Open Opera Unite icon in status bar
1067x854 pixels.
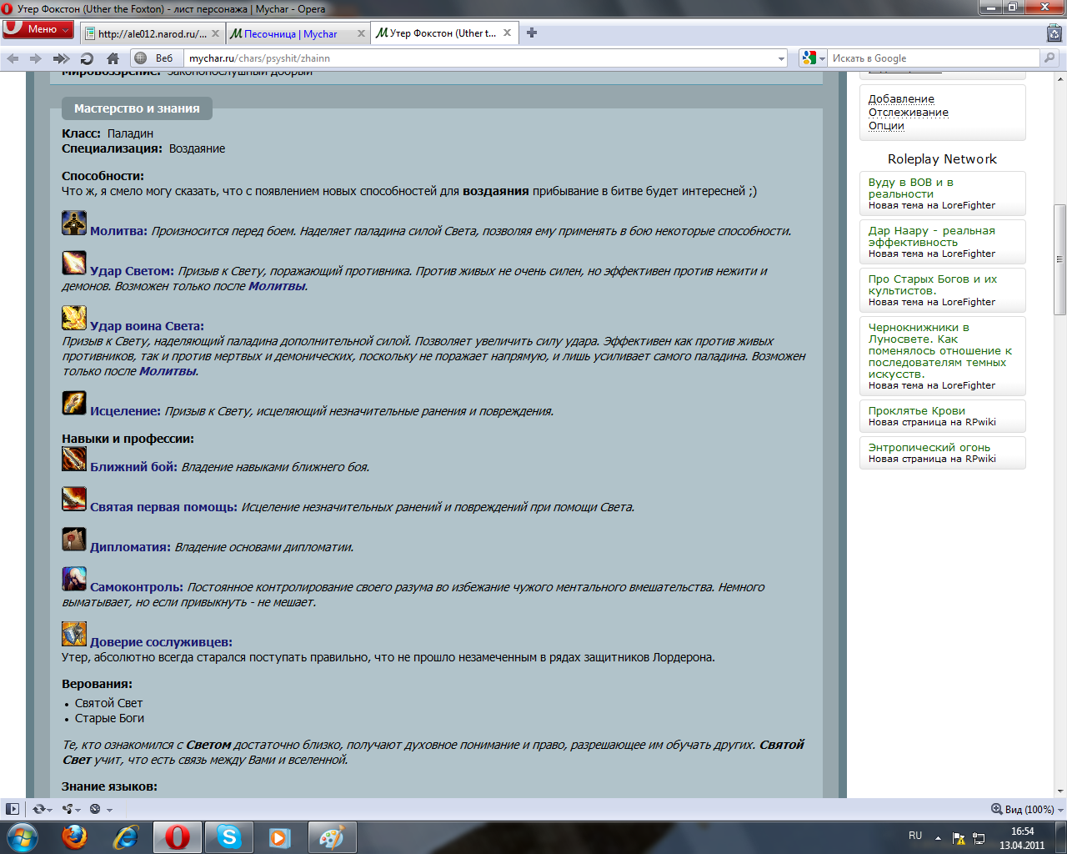68,809
